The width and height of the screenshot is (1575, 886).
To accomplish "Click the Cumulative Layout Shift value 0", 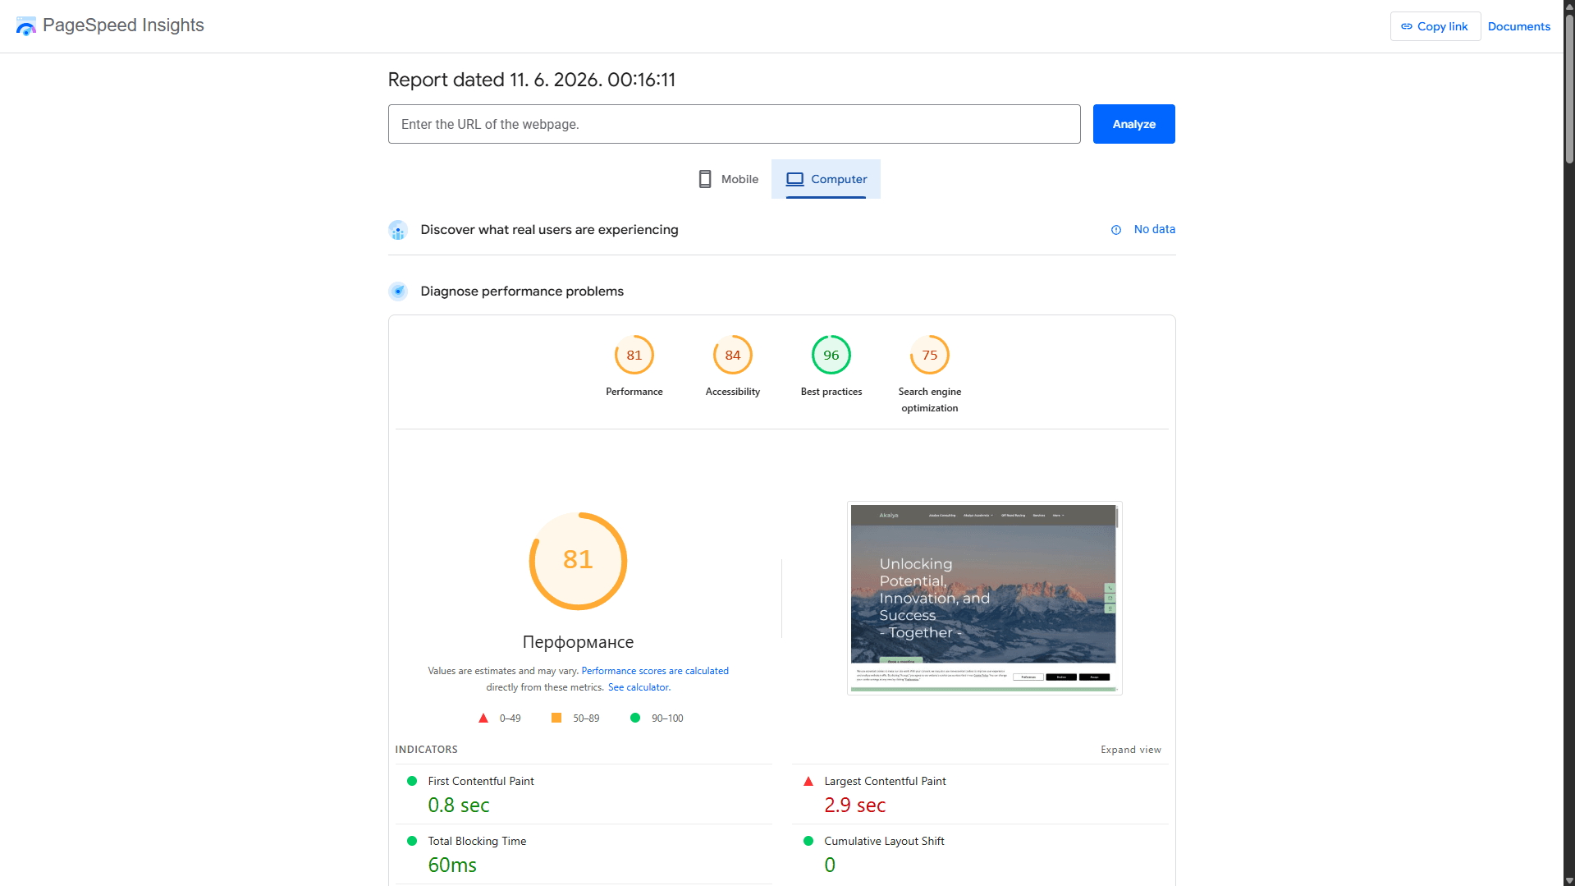I will coord(830,865).
